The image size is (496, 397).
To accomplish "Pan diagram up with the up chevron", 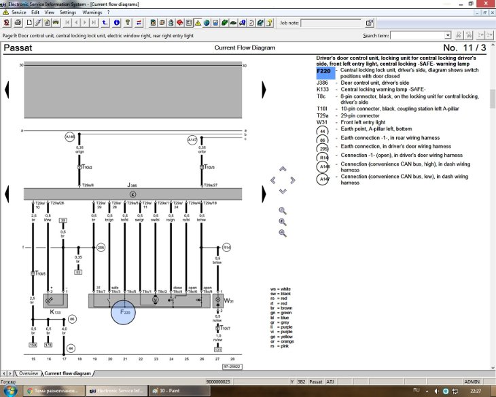I will (x=283, y=169).
